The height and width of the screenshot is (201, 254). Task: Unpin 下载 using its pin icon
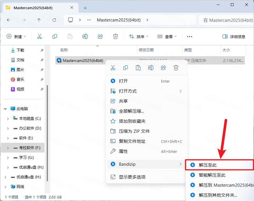point(42,50)
